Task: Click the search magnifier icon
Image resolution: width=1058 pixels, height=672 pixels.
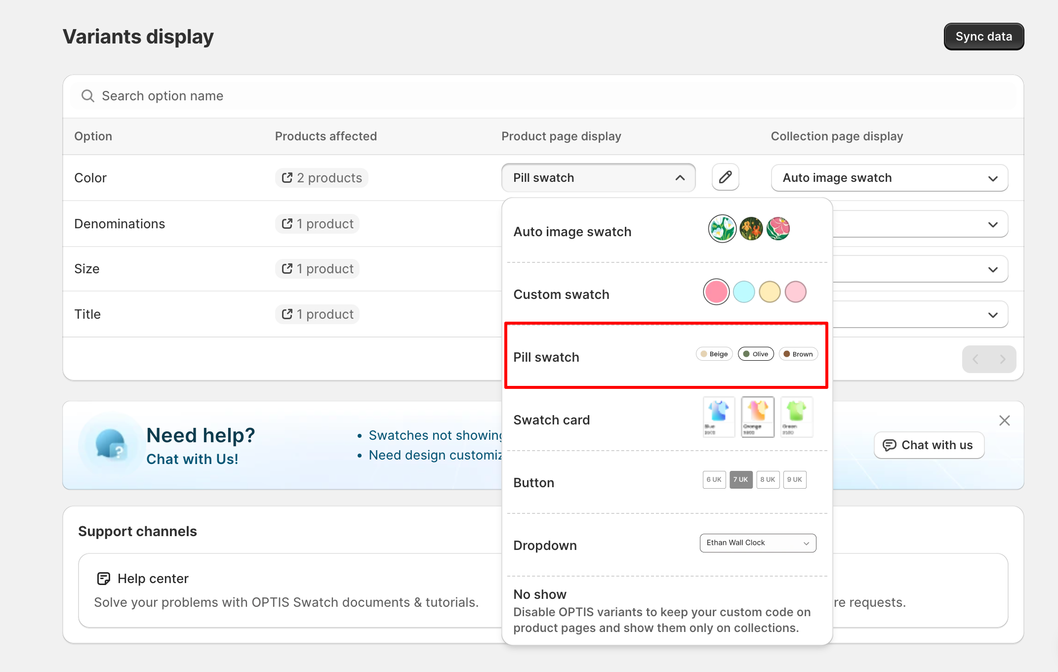Action: (x=88, y=96)
